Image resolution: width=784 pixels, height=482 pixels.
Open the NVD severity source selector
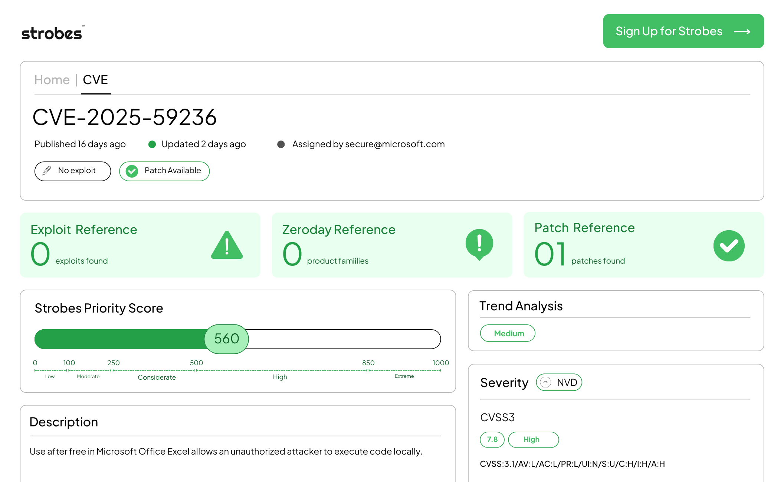tap(559, 382)
